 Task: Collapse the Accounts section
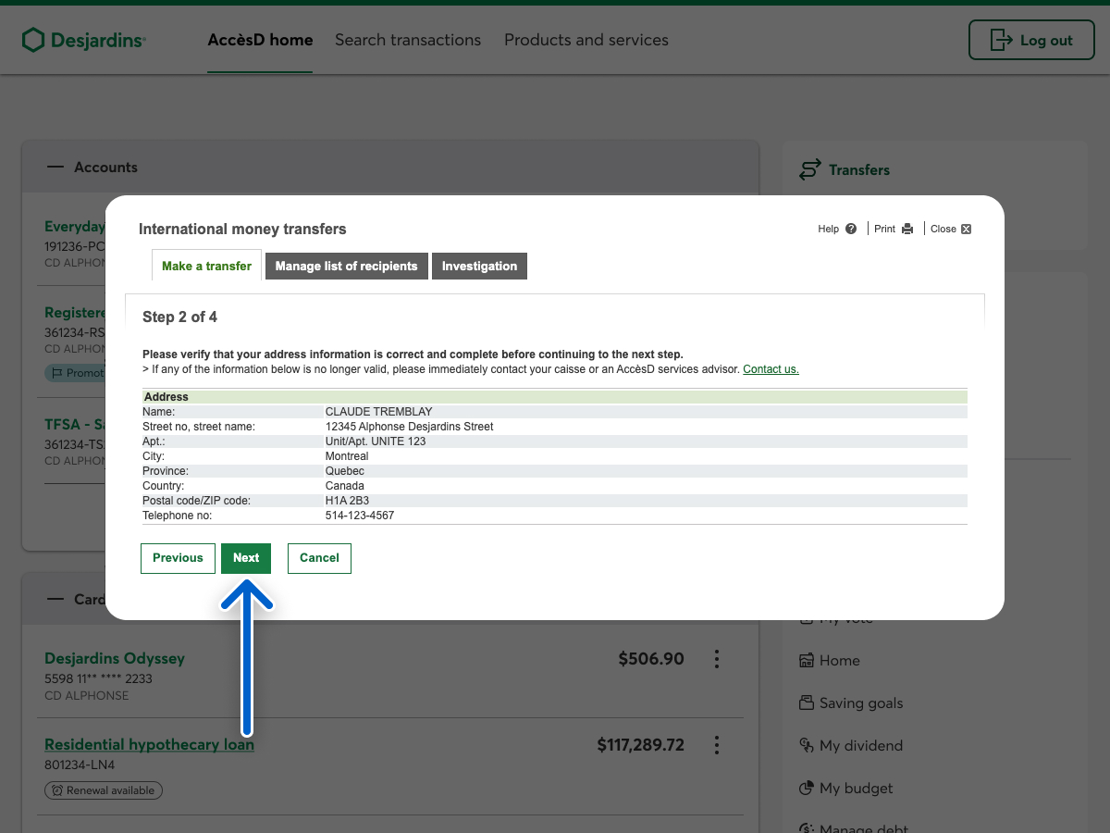[56, 168]
